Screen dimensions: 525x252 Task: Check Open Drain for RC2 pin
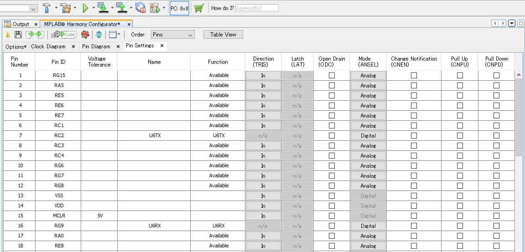[x=332, y=135]
